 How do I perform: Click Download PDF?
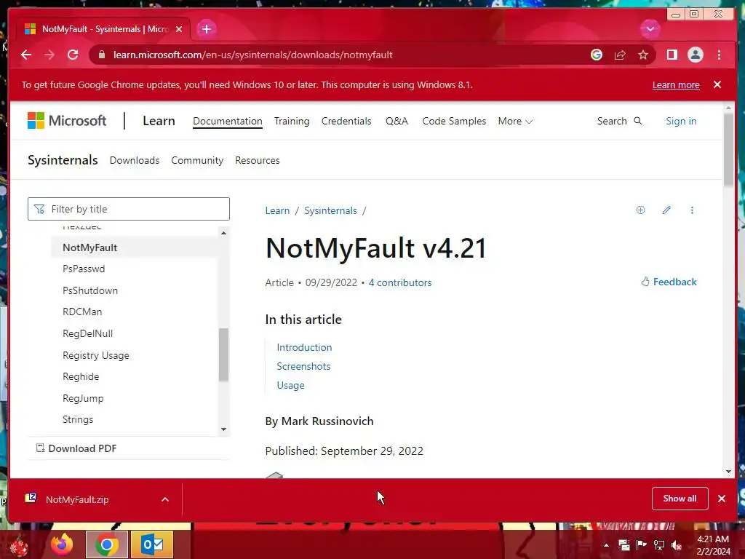pos(76,448)
